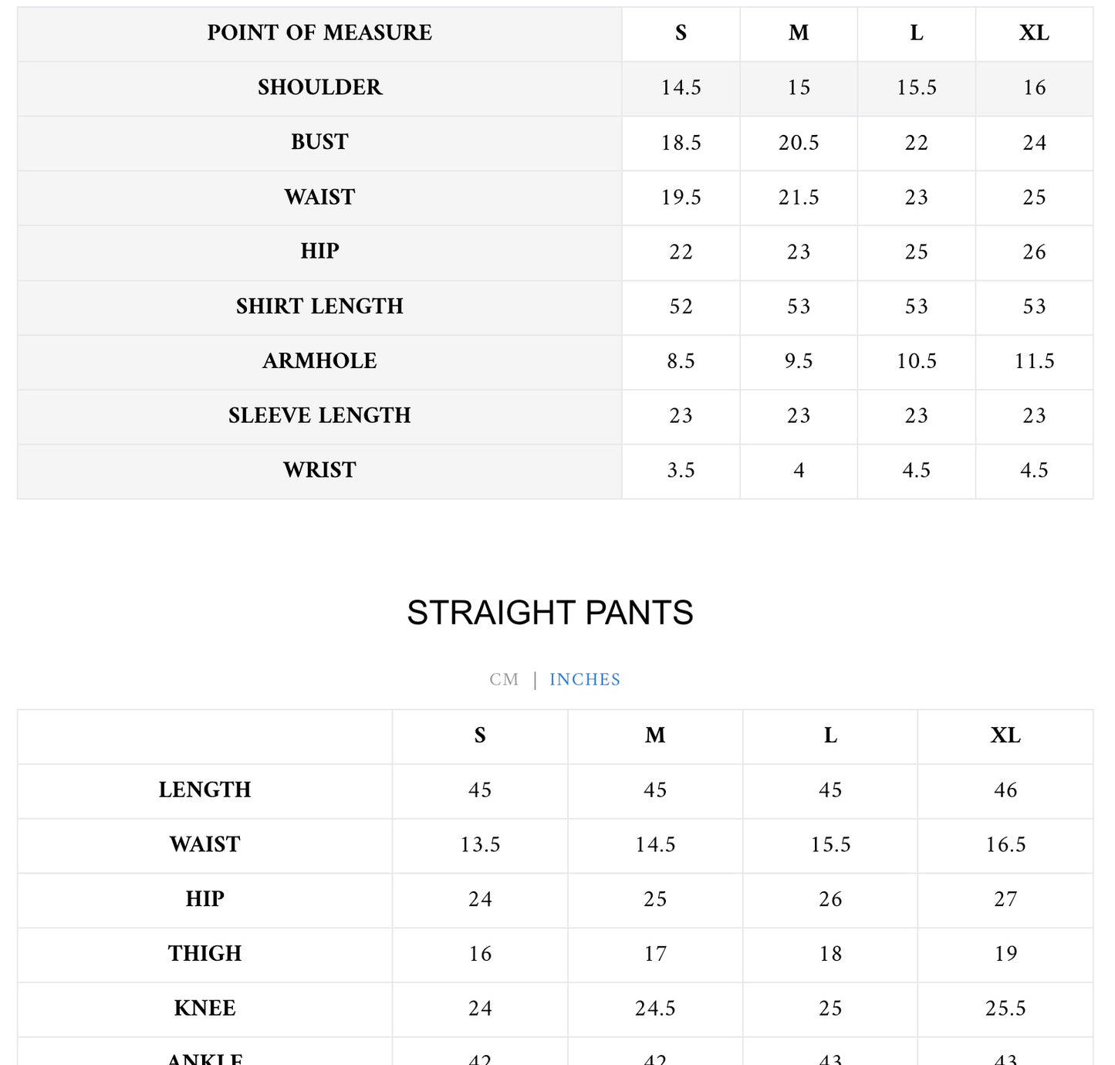The height and width of the screenshot is (1065, 1115).
Task: Click the SHOULDER value 15.5 for size L
Action: point(916,88)
